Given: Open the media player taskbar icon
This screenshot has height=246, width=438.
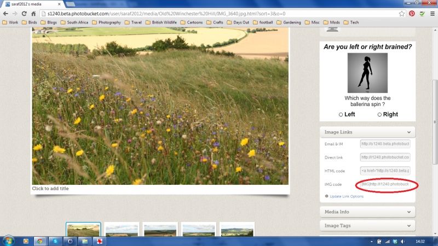Looking at the screenshot, I should [x=26, y=241].
